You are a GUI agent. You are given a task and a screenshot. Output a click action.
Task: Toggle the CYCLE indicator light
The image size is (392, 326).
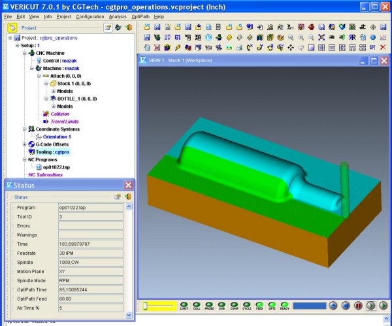tap(247, 306)
